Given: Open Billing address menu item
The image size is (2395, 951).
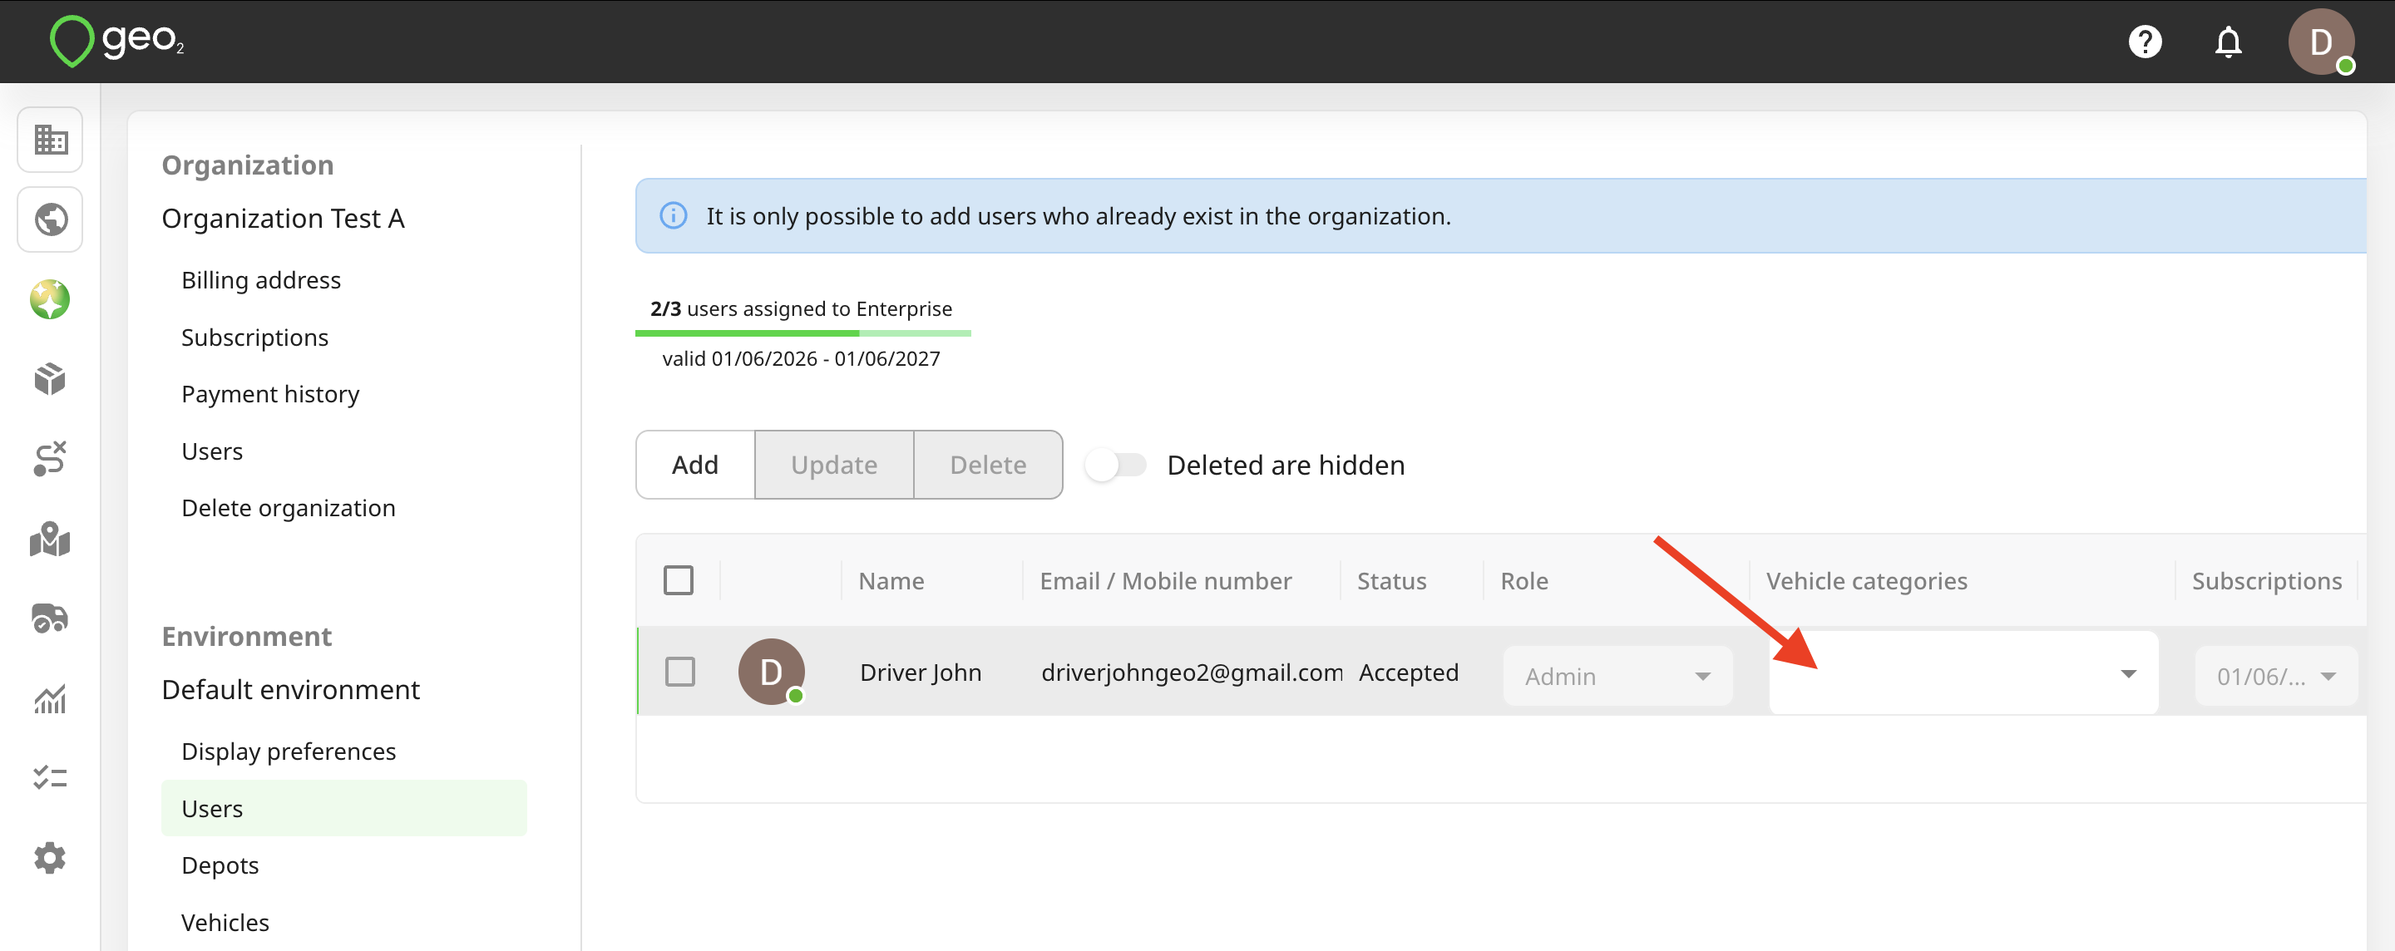Looking at the screenshot, I should [261, 280].
